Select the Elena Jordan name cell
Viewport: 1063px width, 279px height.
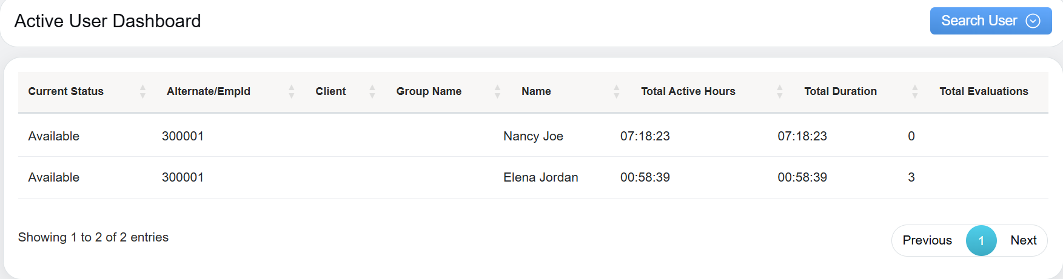(540, 177)
